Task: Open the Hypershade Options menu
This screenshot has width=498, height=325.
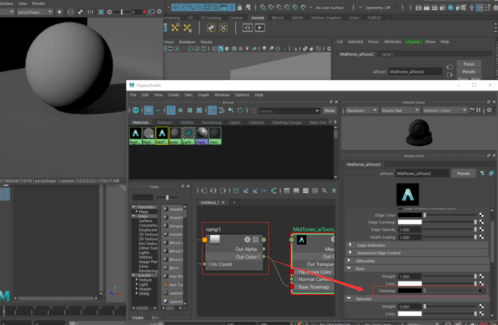Action: click(x=243, y=95)
